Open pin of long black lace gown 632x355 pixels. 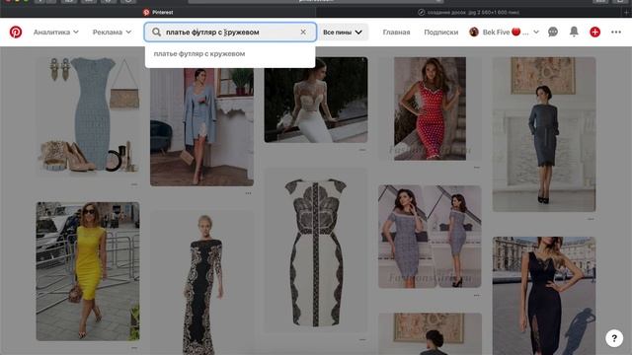201,283
